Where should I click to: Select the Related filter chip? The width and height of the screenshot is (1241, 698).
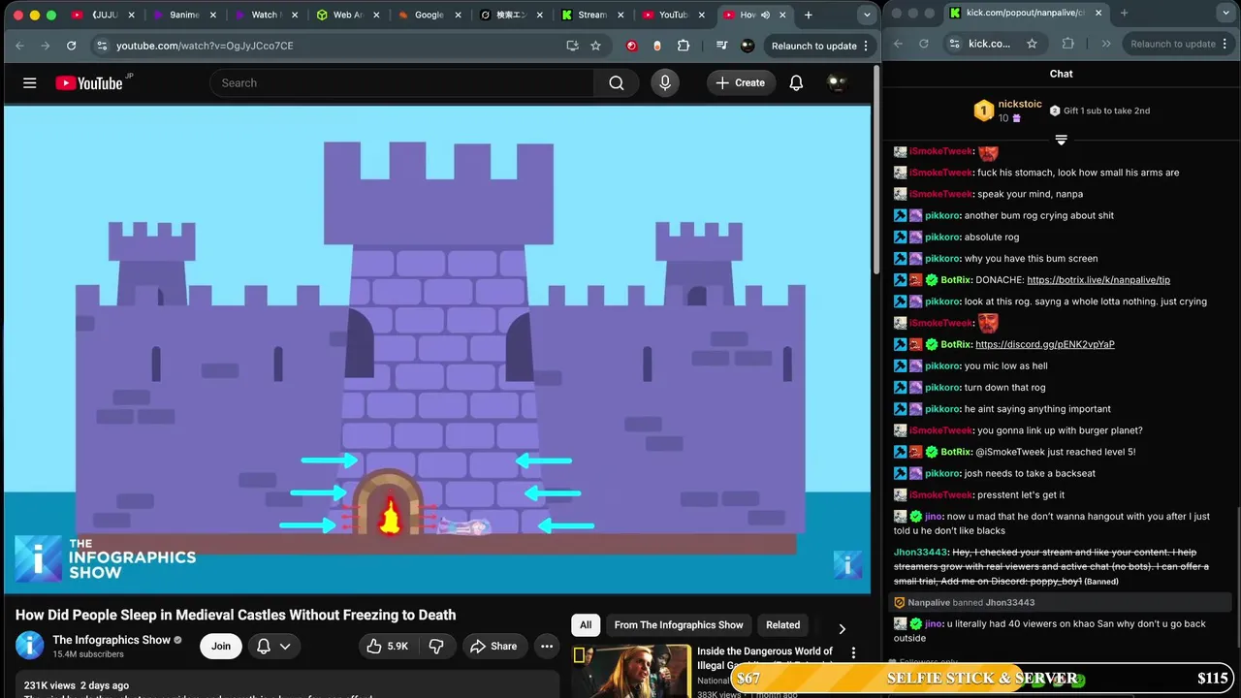point(783,625)
